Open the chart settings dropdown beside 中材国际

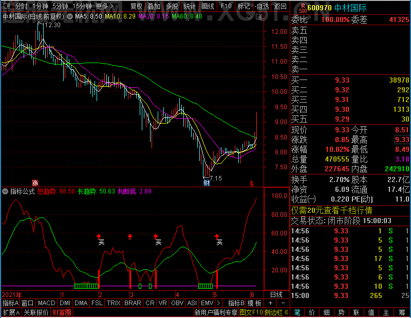(x=70, y=17)
